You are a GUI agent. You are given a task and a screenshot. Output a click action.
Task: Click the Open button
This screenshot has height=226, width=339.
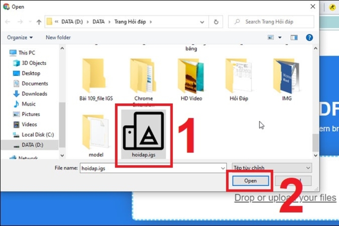point(250,181)
